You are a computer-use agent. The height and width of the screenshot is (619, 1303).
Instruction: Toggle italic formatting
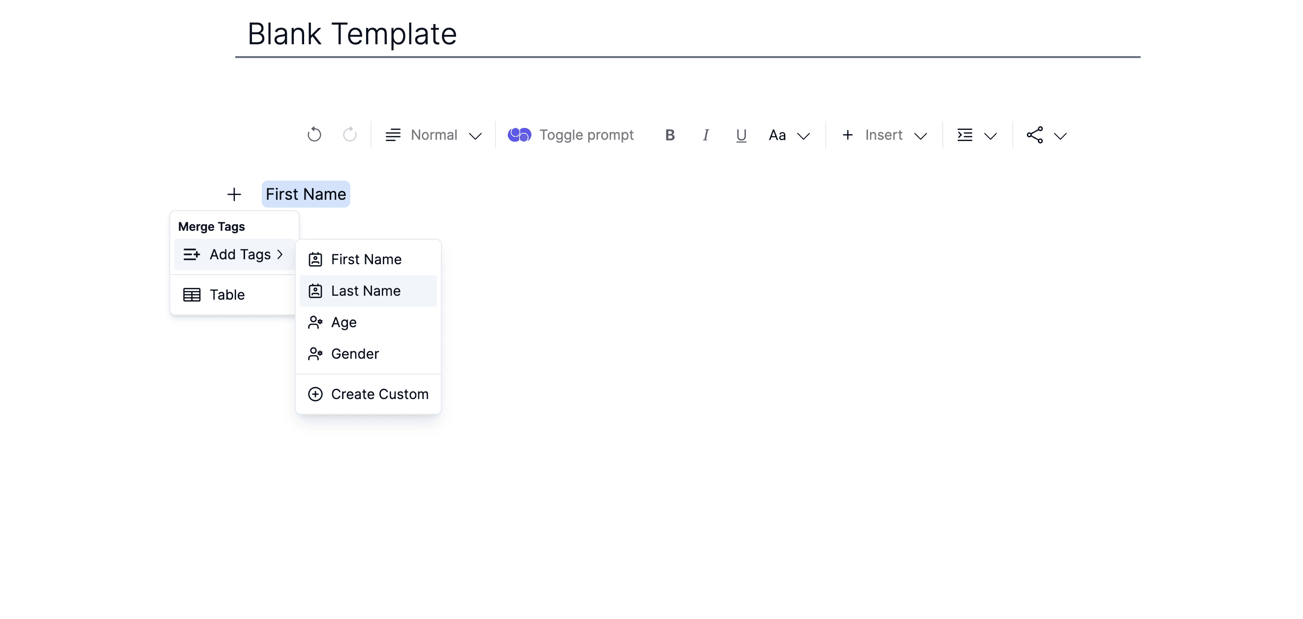706,135
